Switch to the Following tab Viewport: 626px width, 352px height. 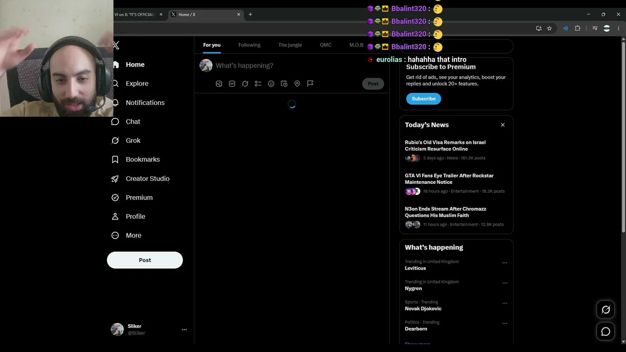pos(249,45)
